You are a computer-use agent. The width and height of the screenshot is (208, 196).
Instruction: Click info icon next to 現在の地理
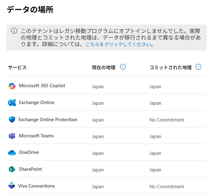click(123, 67)
